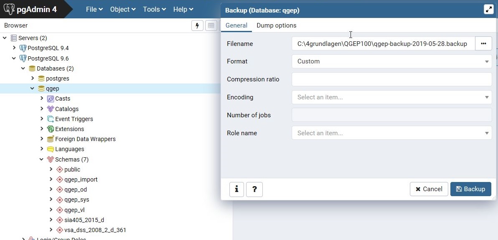This screenshot has width=498, height=240.
Task: Click the Query Tool lightning icon
Action: pyautogui.click(x=197, y=25)
